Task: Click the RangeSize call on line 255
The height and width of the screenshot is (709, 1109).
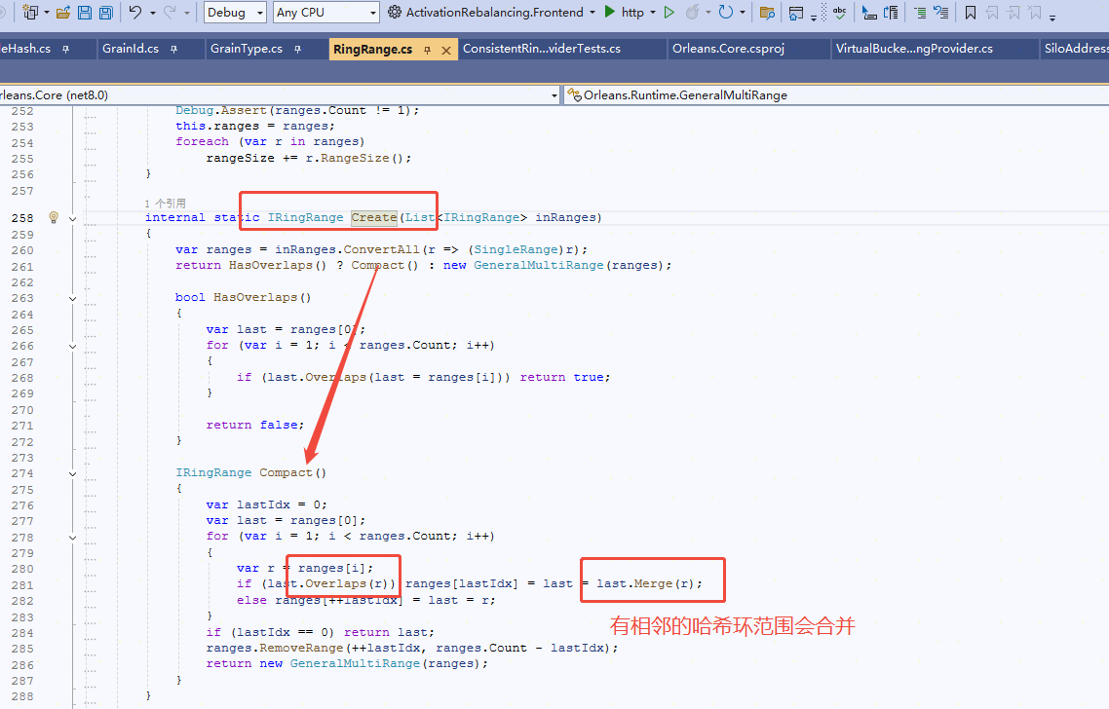Action: (355, 158)
